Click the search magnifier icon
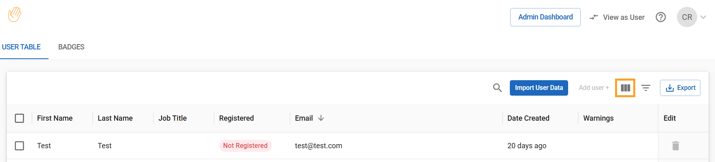 click(497, 87)
